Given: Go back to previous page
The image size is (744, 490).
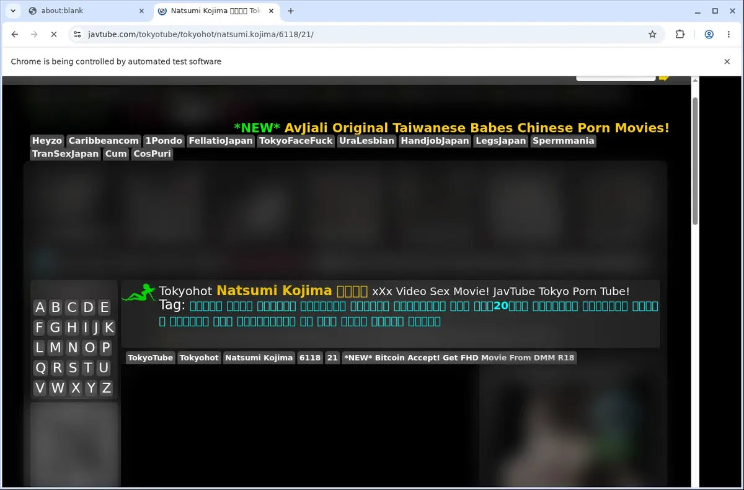Looking at the screenshot, I should [x=15, y=34].
